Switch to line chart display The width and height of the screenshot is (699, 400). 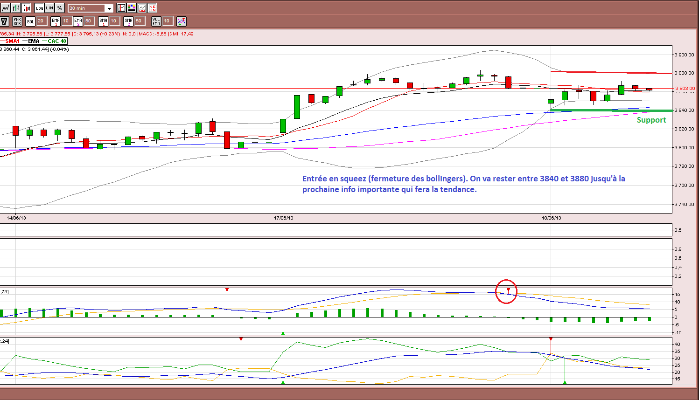point(5,8)
